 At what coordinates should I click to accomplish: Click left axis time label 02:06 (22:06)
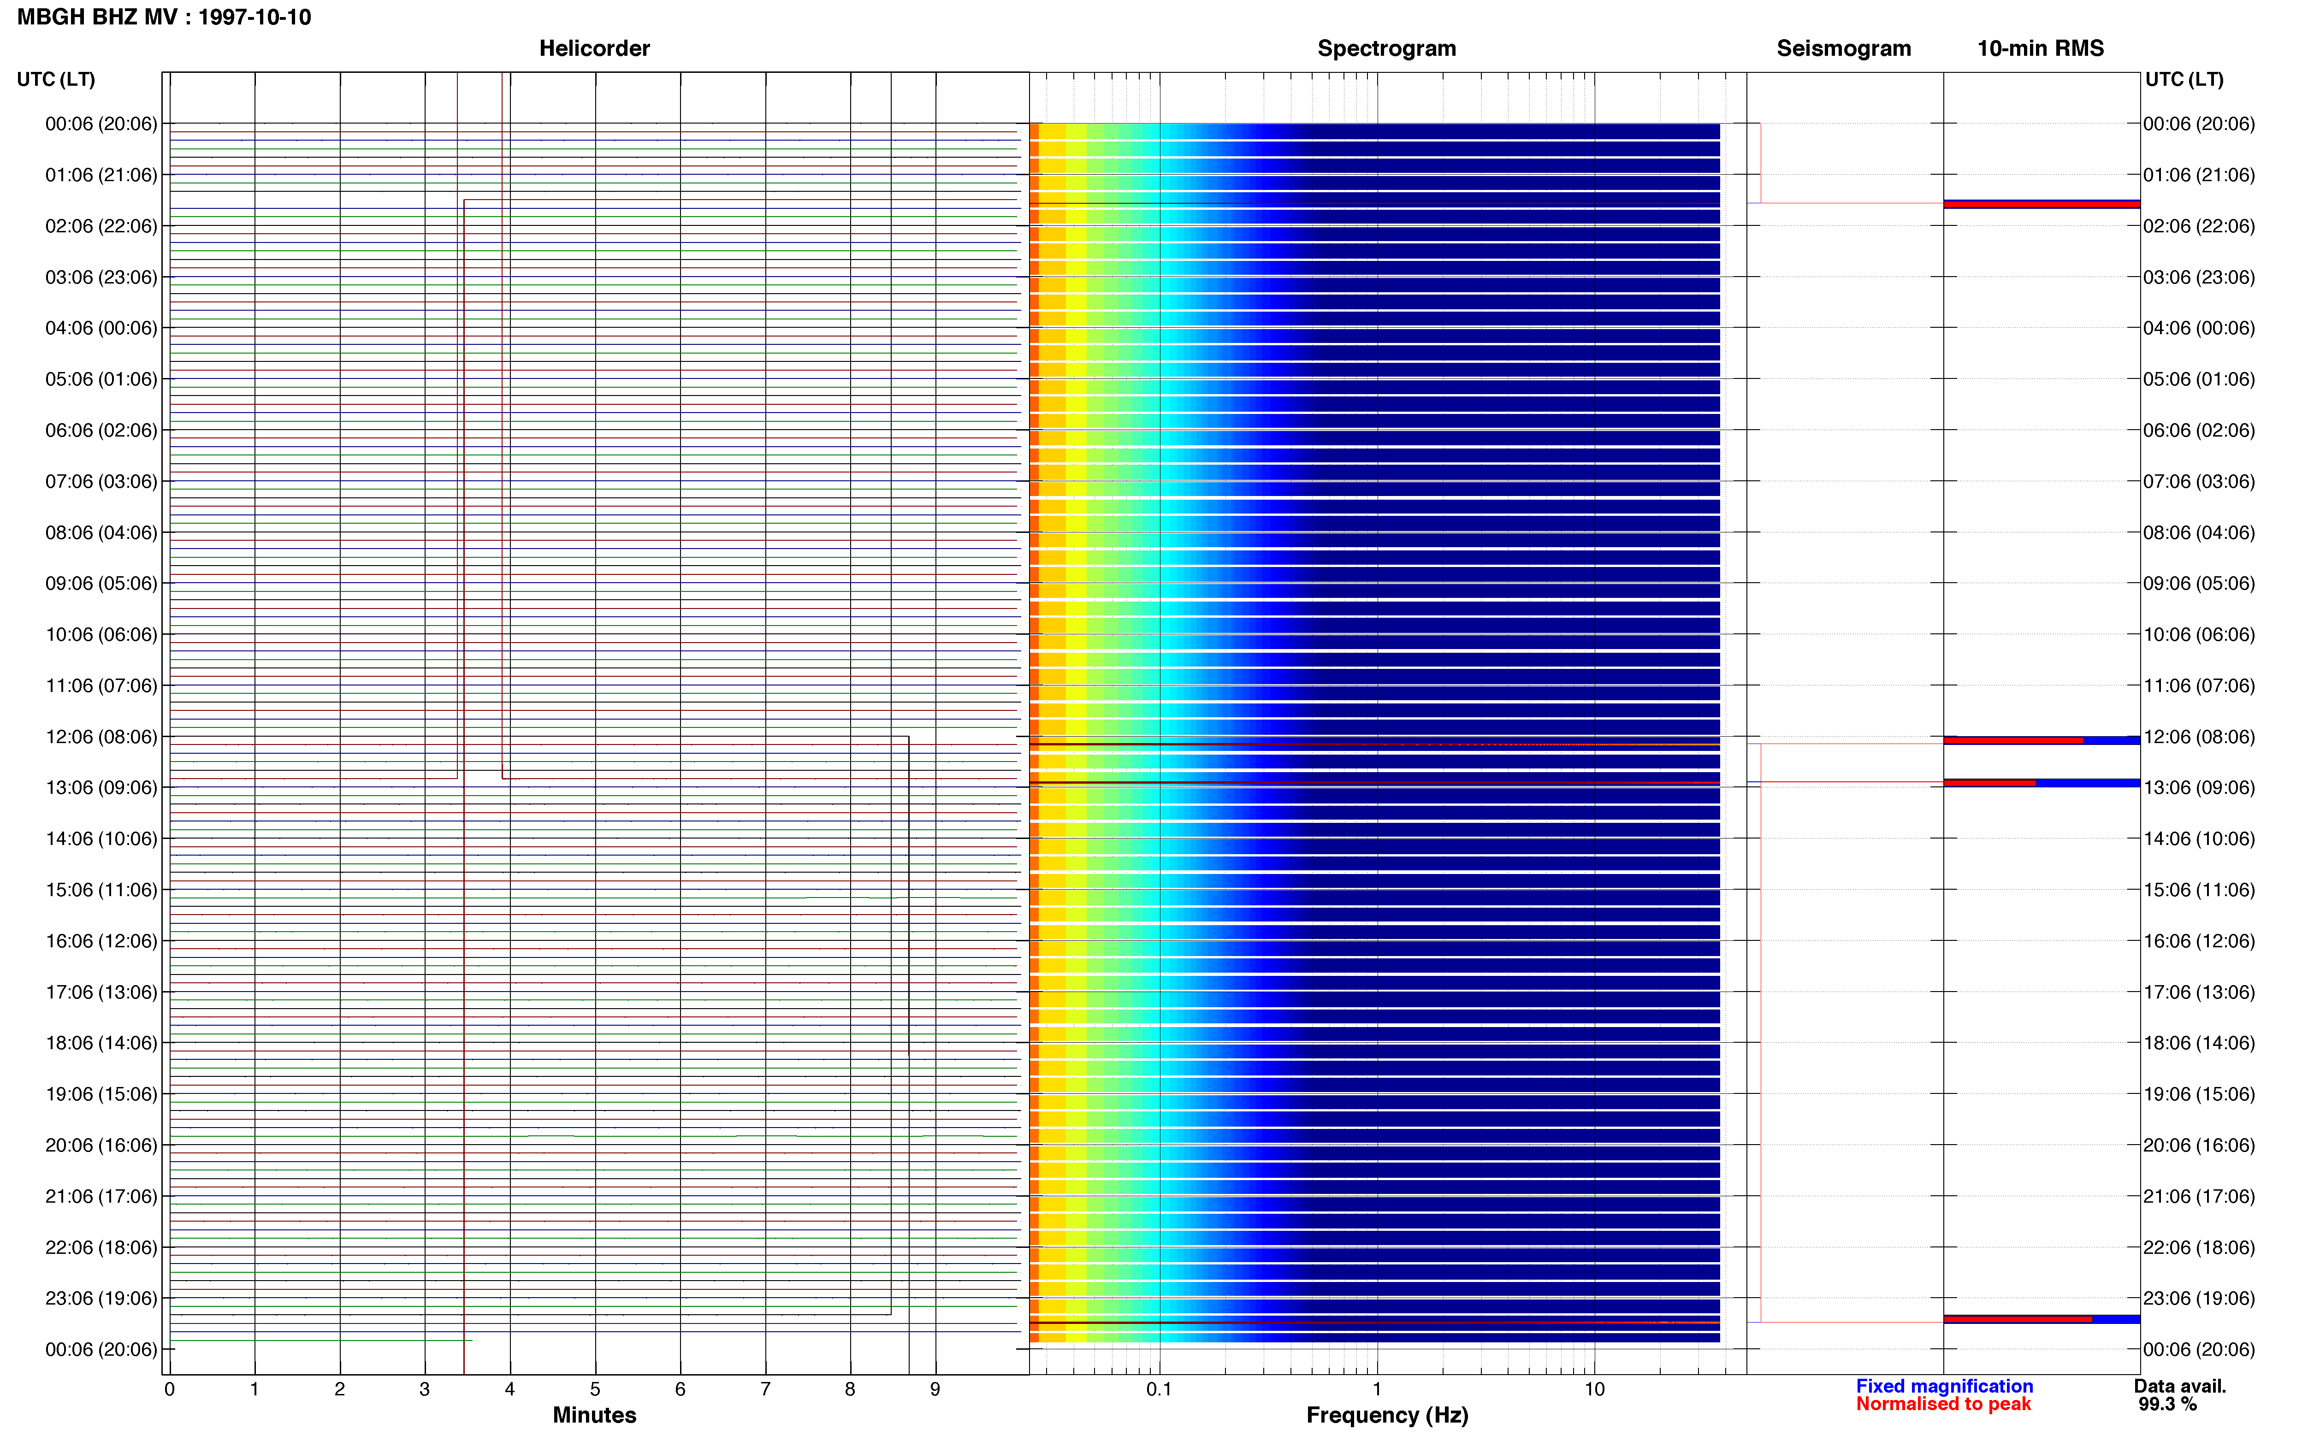(x=101, y=226)
